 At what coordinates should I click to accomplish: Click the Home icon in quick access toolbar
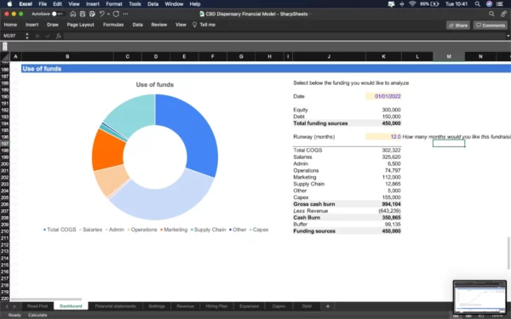coord(73,14)
